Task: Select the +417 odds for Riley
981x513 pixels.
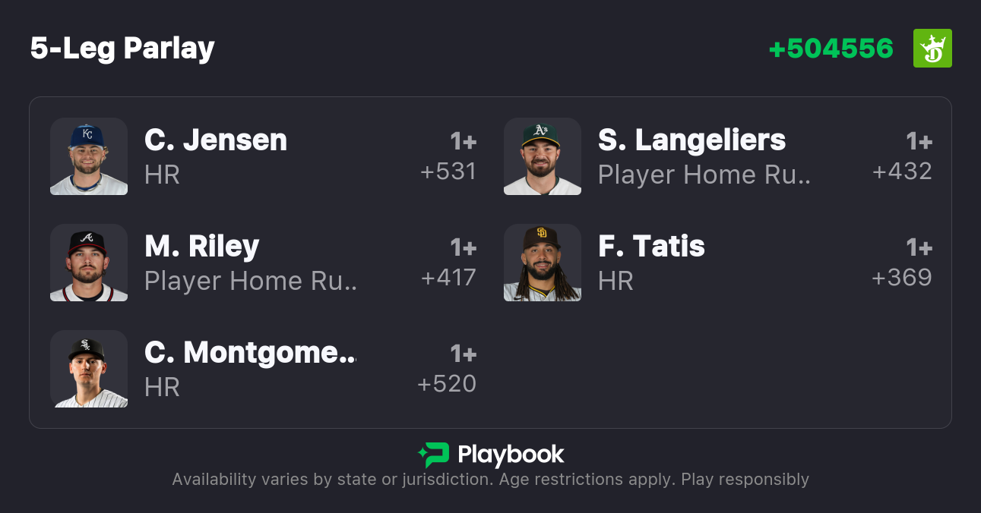Action: pos(448,278)
